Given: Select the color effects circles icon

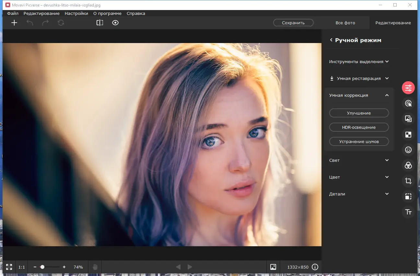Looking at the screenshot, I should tap(408, 165).
